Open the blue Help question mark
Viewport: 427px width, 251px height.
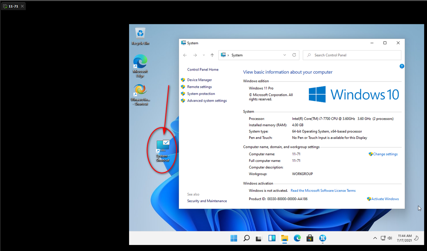click(x=402, y=66)
